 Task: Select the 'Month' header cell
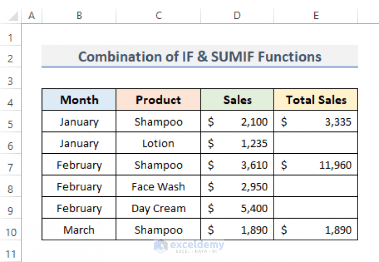79,100
